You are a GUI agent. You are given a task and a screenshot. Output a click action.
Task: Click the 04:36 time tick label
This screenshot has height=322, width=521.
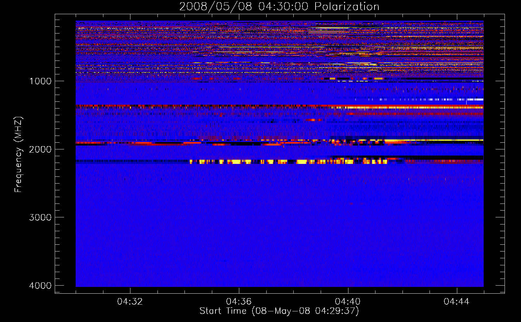pos(239,302)
